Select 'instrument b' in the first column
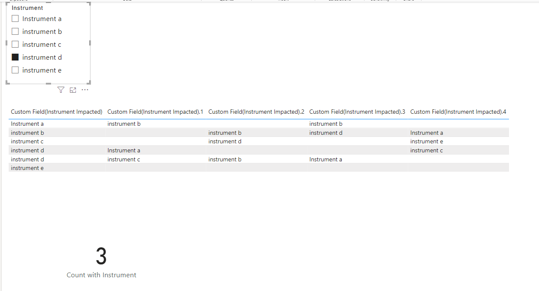This screenshot has height=291, width=539. [27, 133]
